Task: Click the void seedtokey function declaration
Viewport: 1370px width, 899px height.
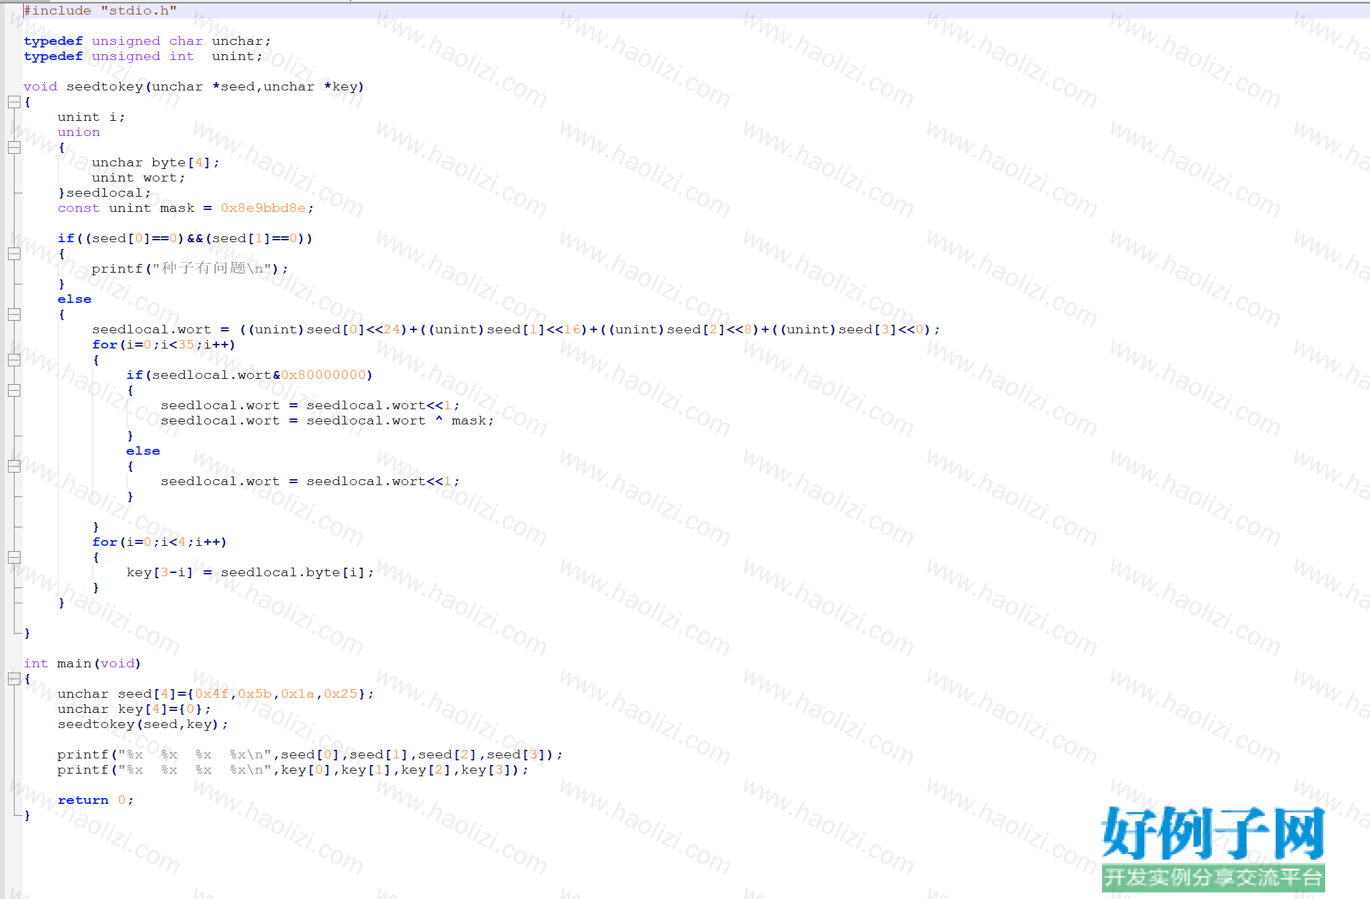Action: coord(194,86)
